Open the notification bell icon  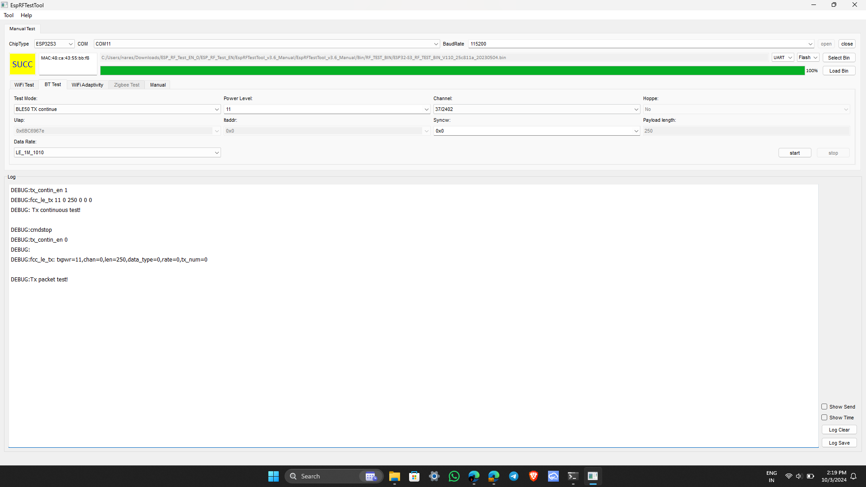853,476
